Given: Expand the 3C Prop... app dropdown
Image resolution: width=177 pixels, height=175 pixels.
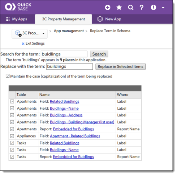Looking at the screenshot, I should coord(30,34).
